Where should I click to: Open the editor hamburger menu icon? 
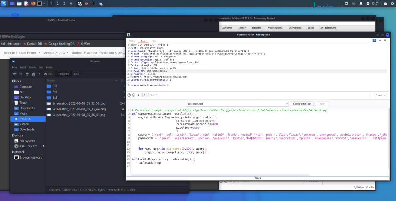[385, 40]
